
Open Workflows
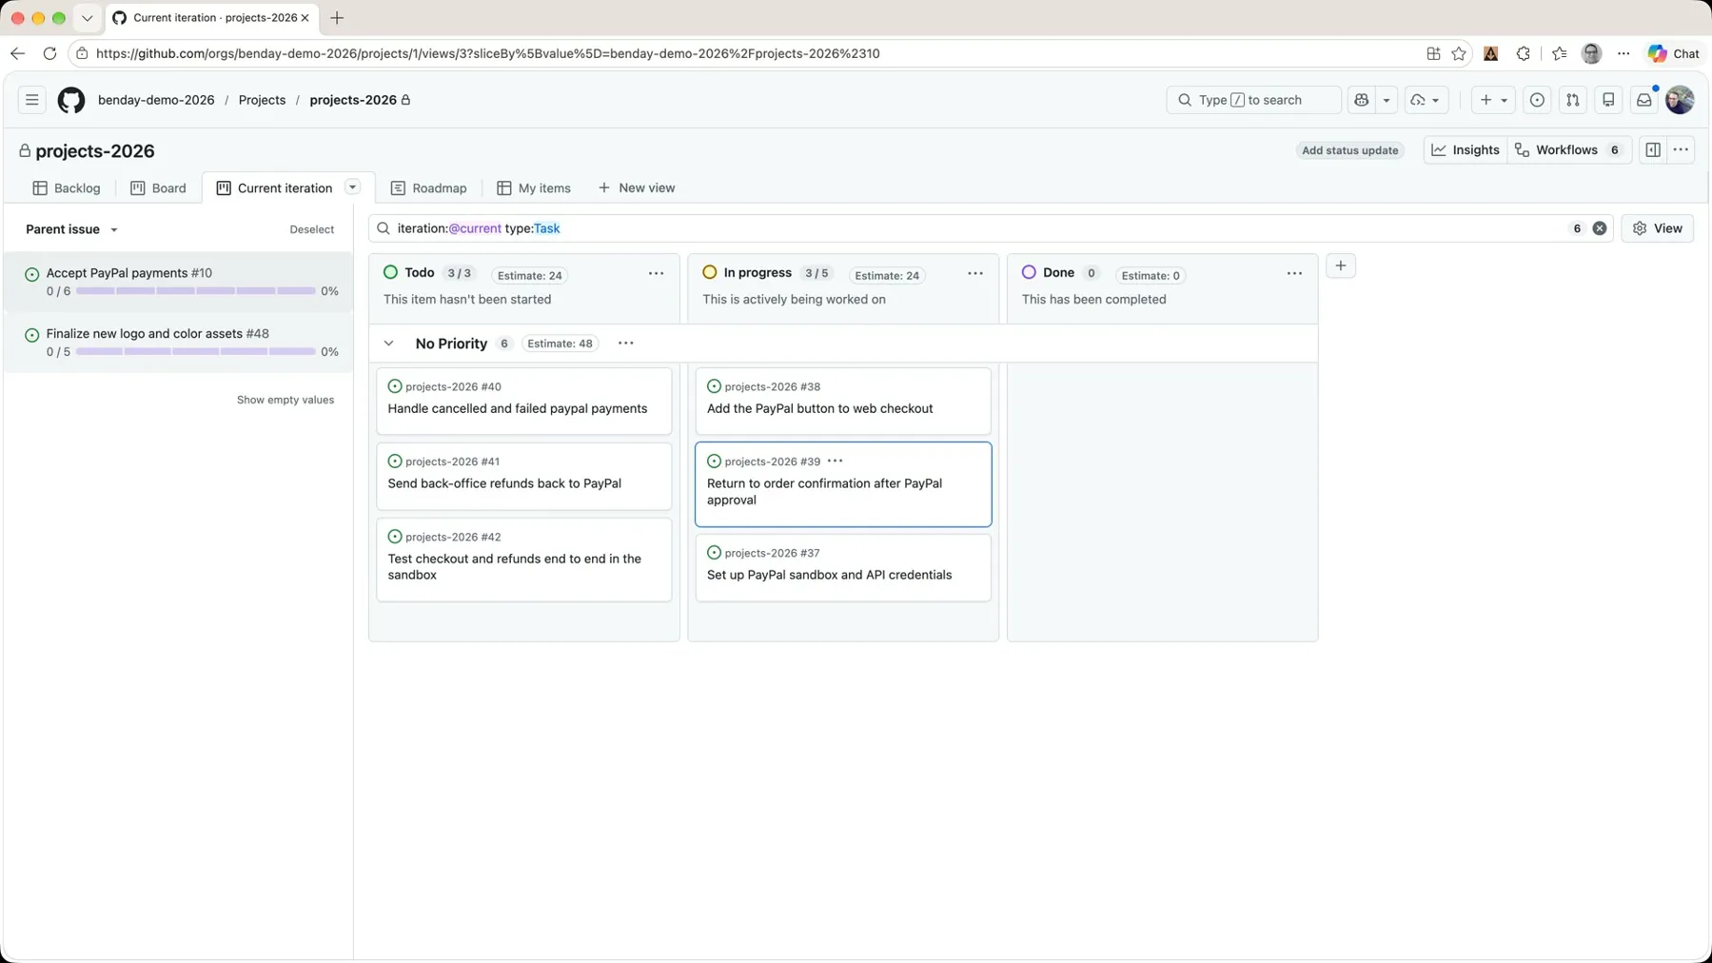1570,150
